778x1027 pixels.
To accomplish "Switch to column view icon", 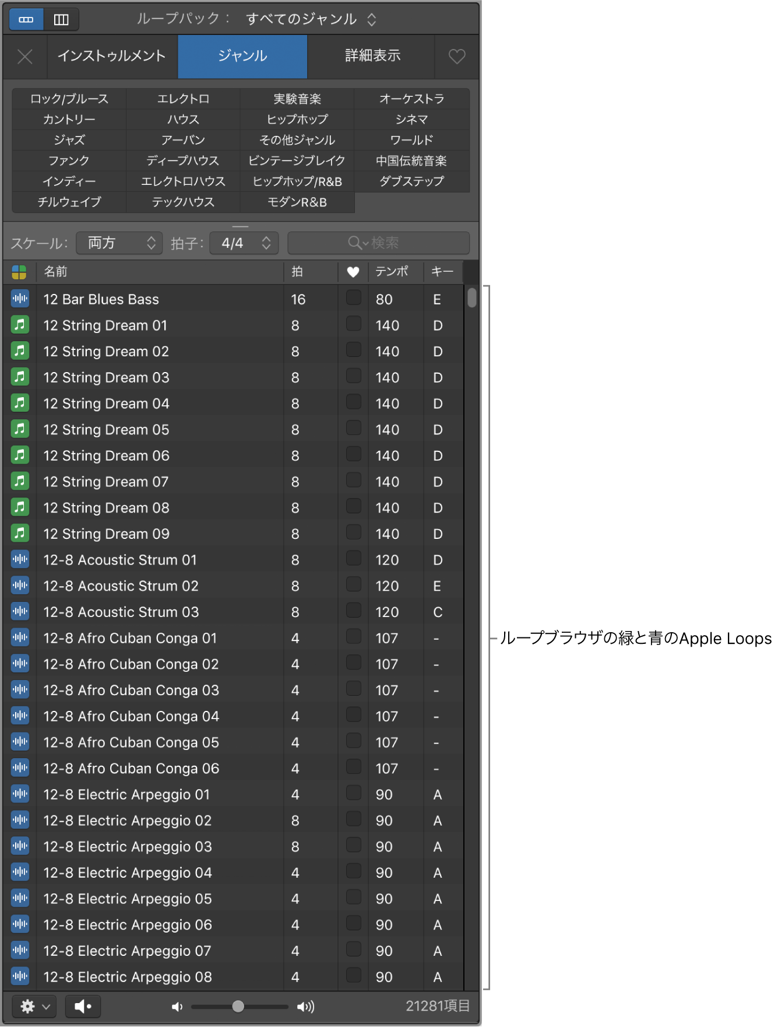I will [61, 19].
